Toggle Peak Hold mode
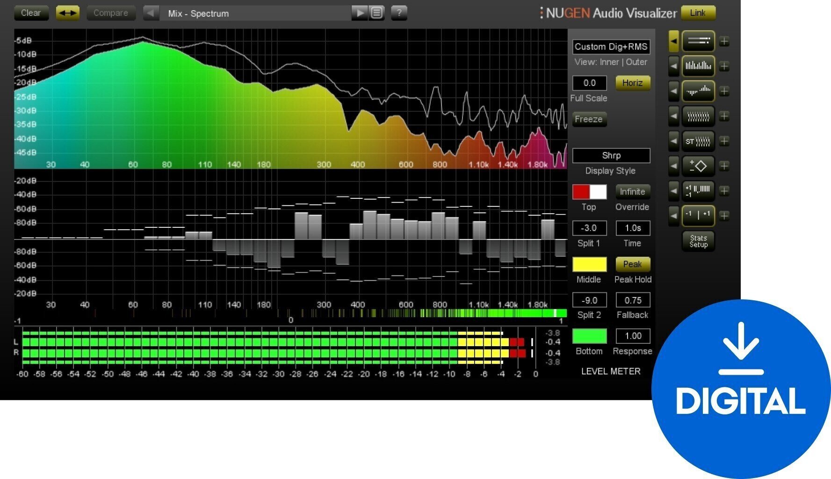831x479 pixels. (x=632, y=264)
